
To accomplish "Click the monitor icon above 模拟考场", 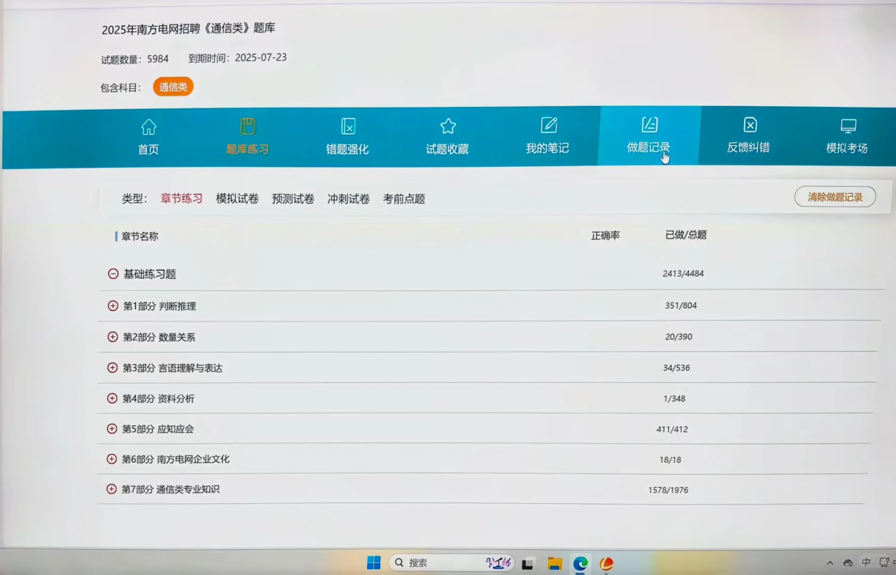I will [848, 126].
